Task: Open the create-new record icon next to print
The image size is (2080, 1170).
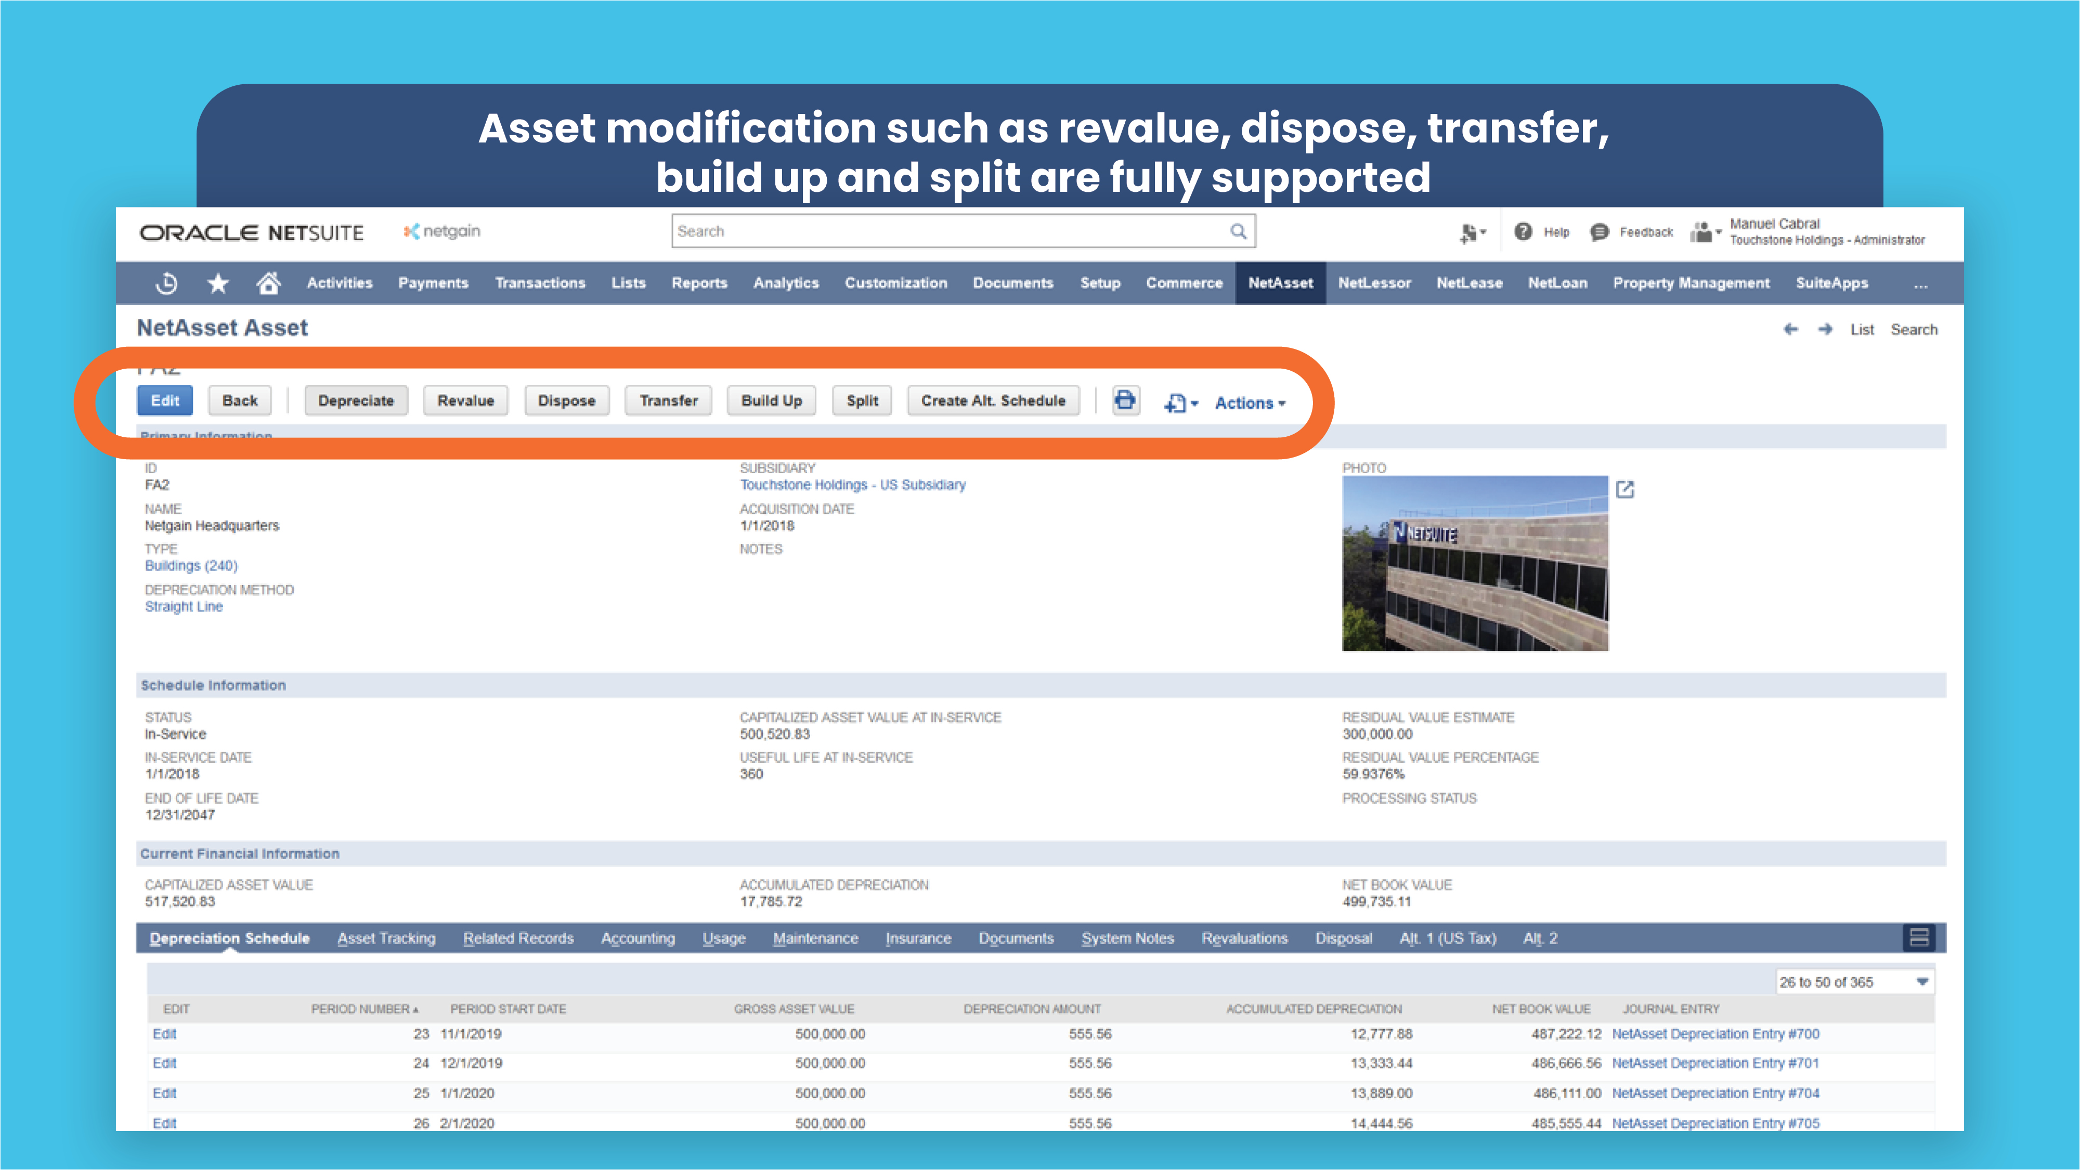Action: pos(1176,402)
